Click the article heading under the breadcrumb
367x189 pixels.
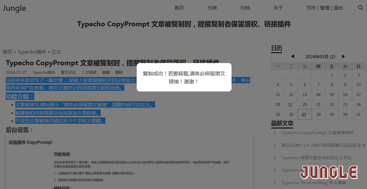(113, 63)
